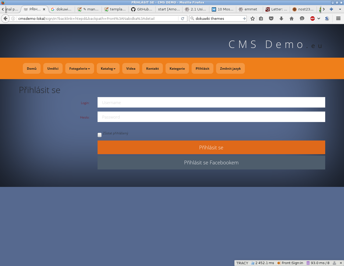
Task: Open the Umělci menu item
Action: point(53,69)
